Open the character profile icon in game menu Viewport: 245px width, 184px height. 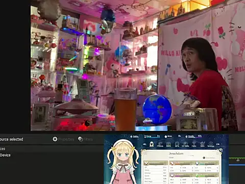pos(152,144)
